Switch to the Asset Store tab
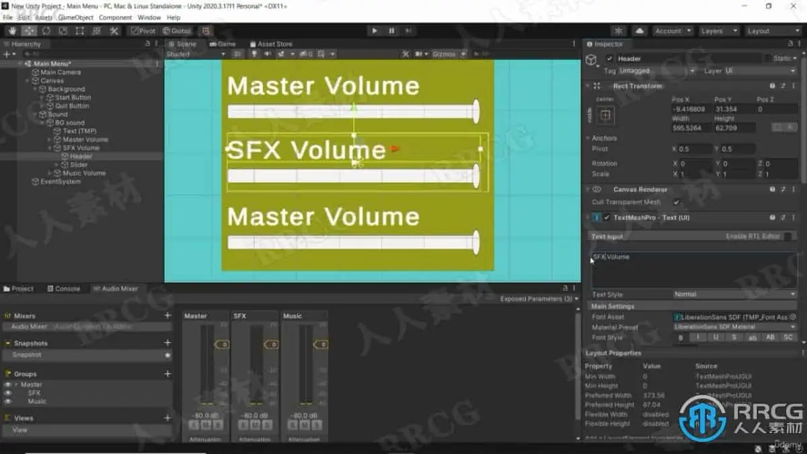The height and width of the screenshot is (454, 807). click(x=271, y=44)
